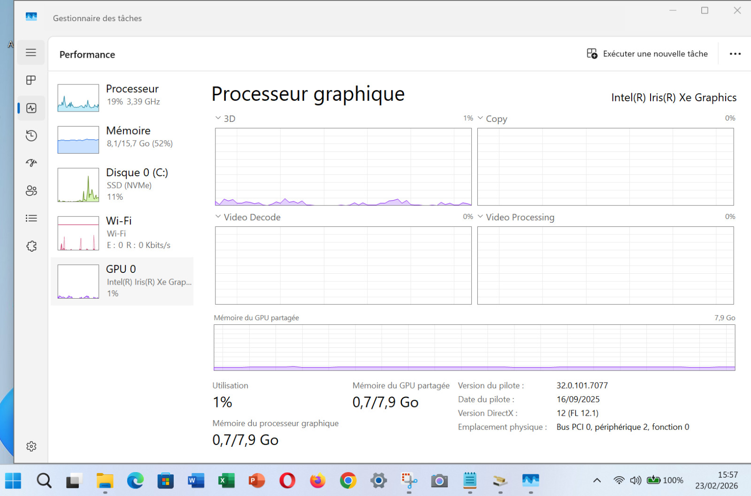Open the Video Processing graph dropdown
Viewport: 751px width, 496px height.
tap(480, 217)
